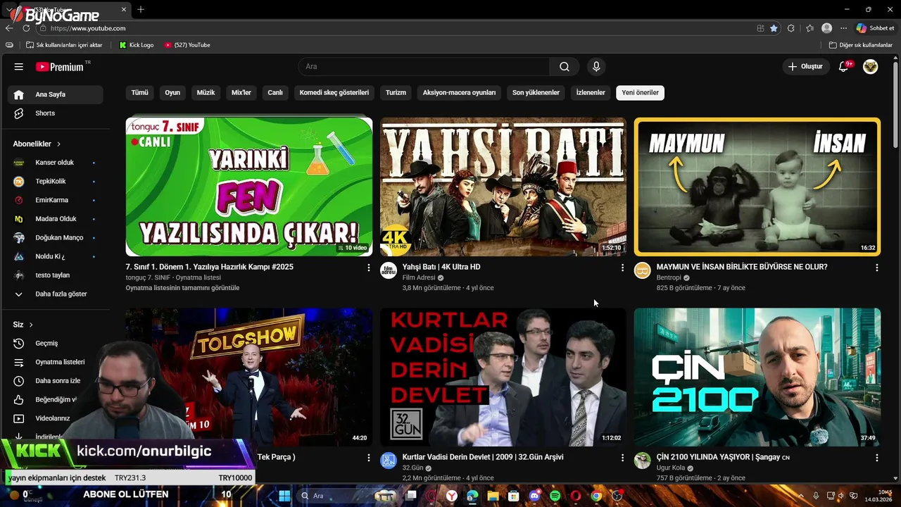
Task: Open the account avatar menu
Action: coord(871,67)
